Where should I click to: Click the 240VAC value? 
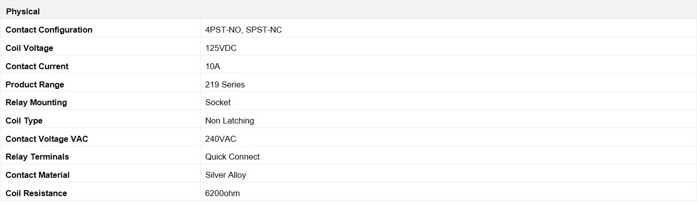tap(221, 139)
